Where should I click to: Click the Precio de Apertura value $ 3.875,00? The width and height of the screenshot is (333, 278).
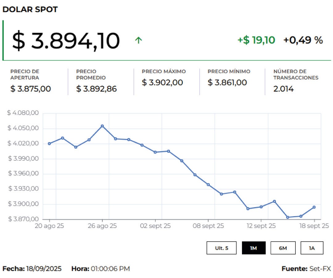click(31, 89)
